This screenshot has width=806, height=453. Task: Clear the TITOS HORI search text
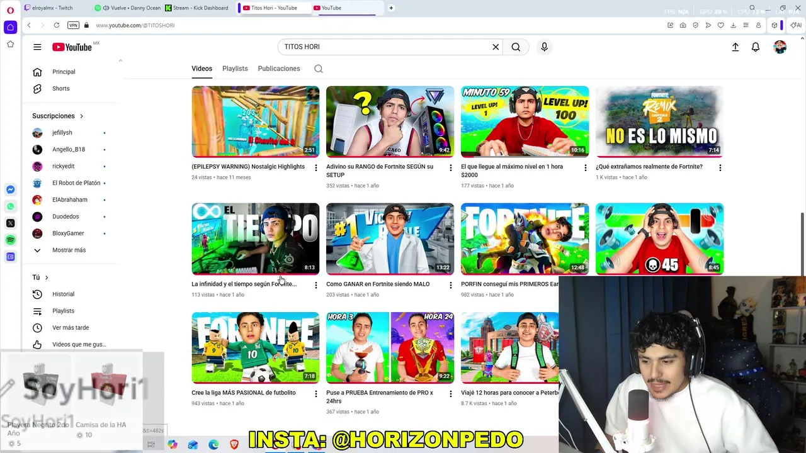click(496, 47)
